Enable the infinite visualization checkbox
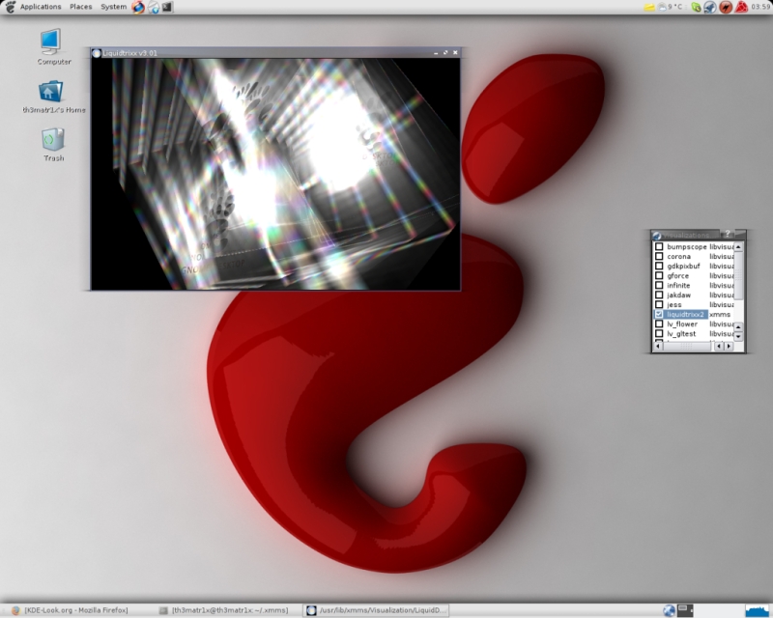Image resolution: width=773 pixels, height=618 pixels. (659, 286)
